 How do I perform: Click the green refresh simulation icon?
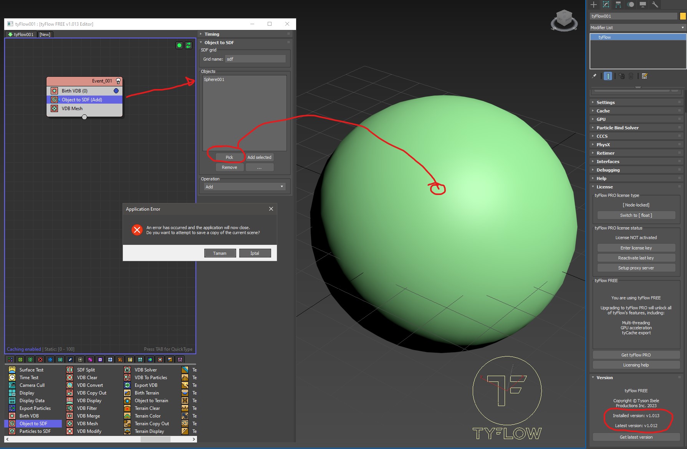[x=189, y=45]
